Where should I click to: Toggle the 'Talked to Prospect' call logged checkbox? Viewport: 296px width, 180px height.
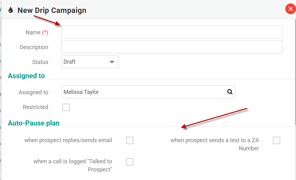(130, 162)
